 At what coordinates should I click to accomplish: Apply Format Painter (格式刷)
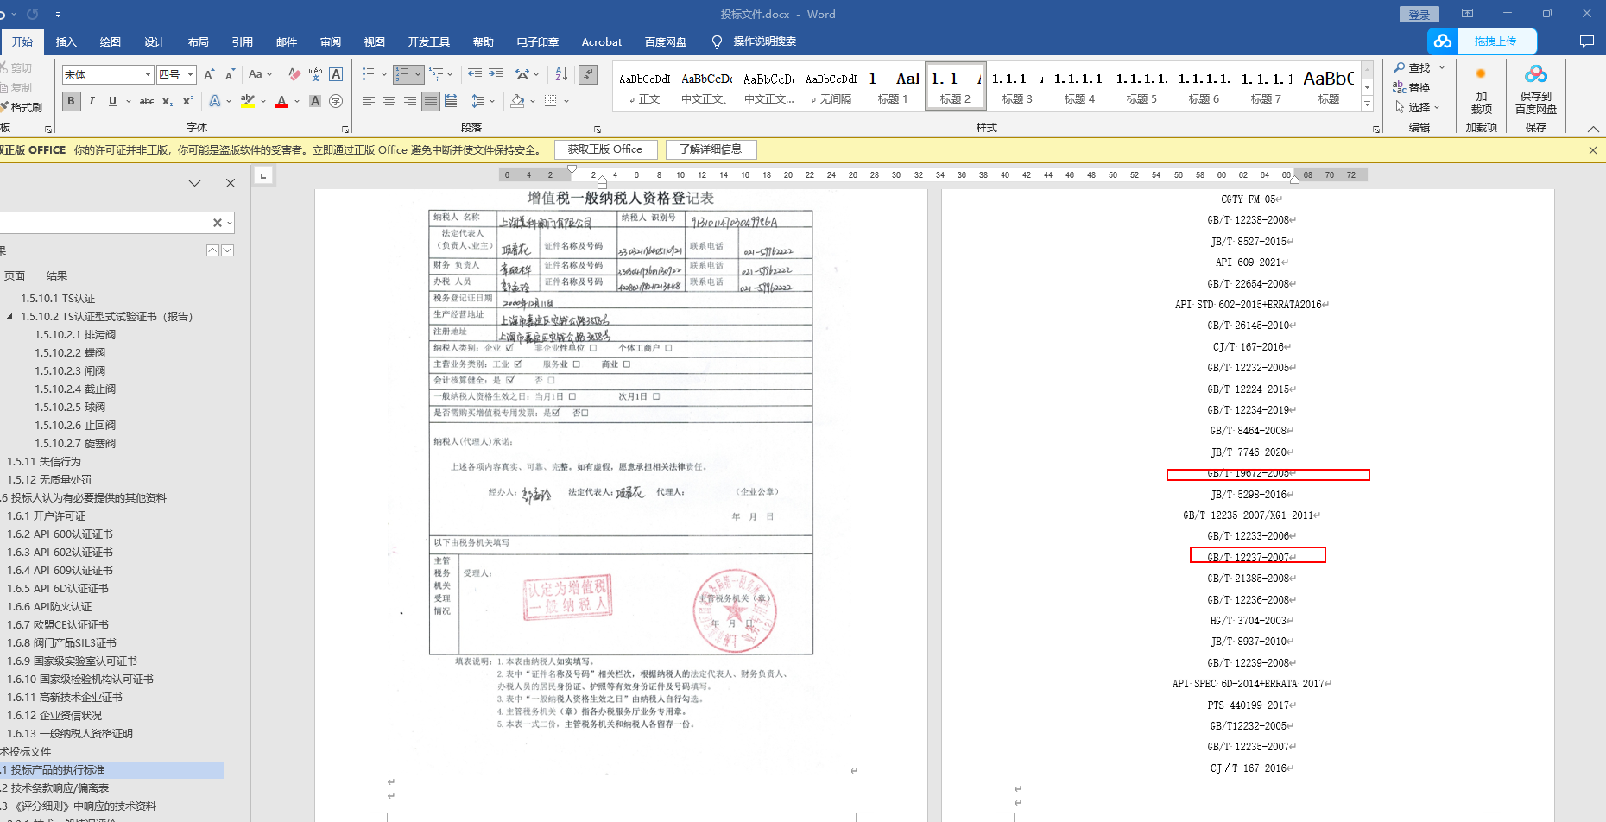pyautogui.click(x=22, y=107)
